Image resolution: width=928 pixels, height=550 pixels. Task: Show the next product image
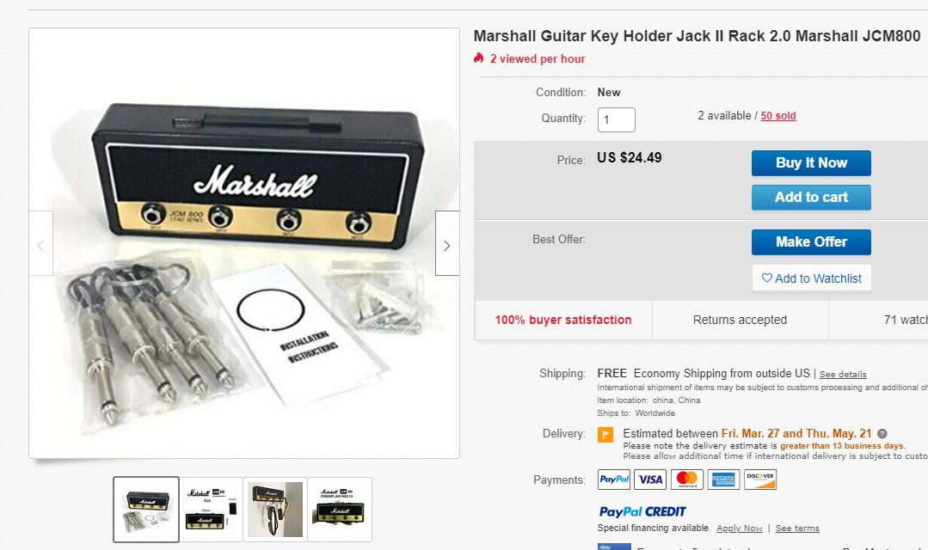(x=446, y=244)
